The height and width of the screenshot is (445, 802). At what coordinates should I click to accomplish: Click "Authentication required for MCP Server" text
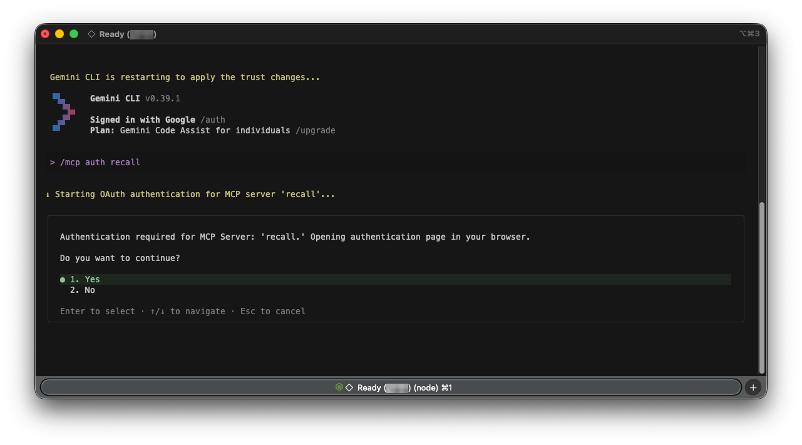click(295, 237)
